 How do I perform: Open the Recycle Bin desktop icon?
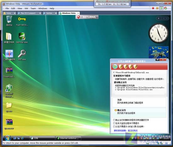[9, 21]
